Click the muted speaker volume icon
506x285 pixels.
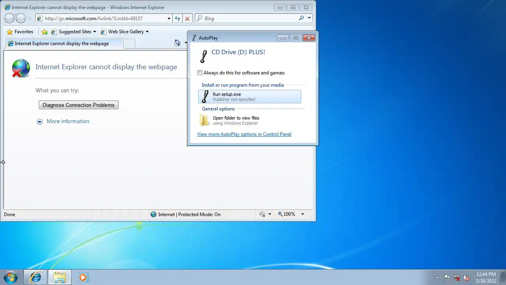click(x=466, y=277)
